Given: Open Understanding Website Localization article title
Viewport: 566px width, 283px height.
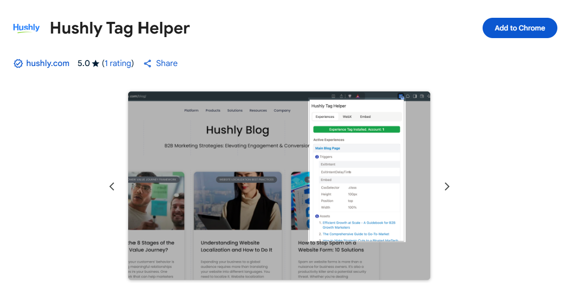Looking at the screenshot, I should point(236,246).
